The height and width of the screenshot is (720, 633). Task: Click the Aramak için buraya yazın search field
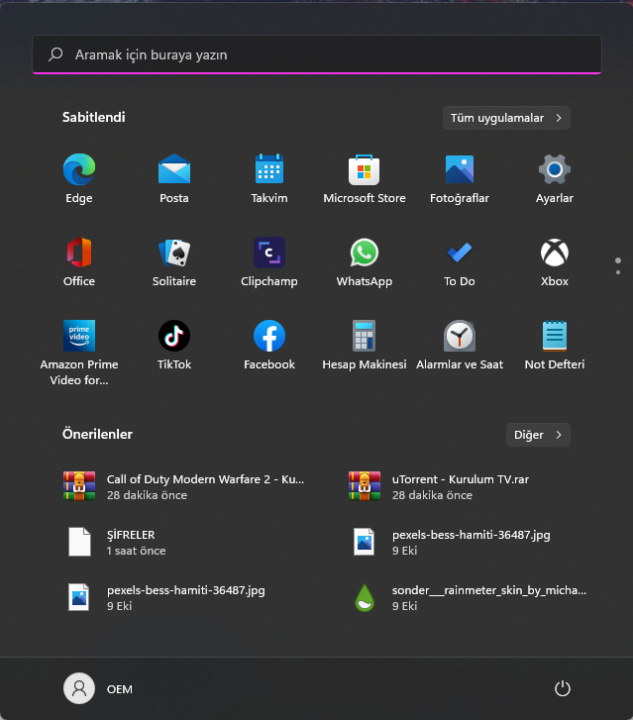(x=317, y=54)
